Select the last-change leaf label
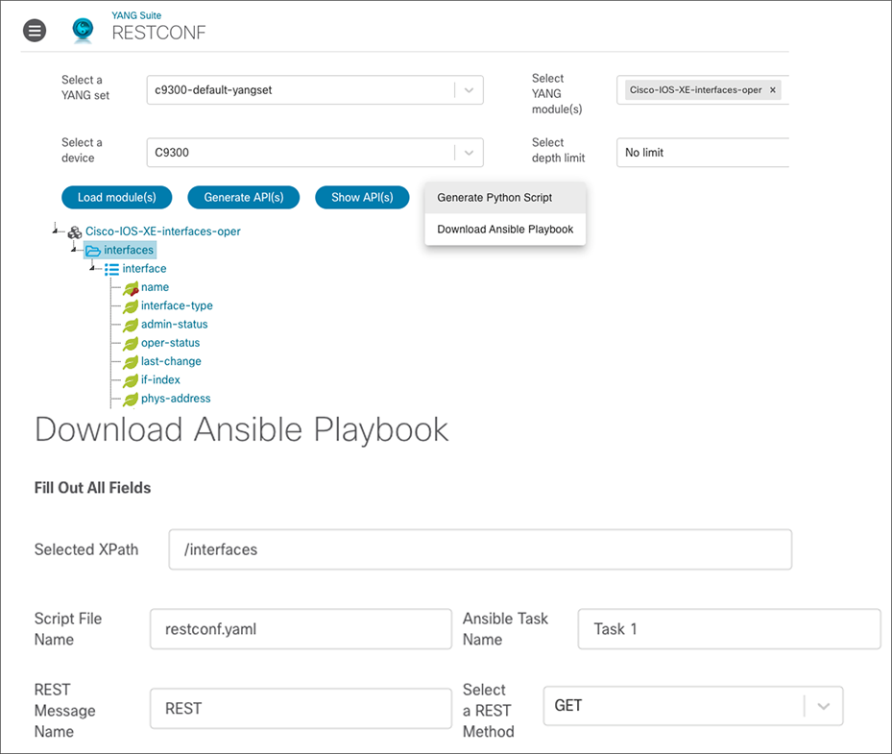 tap(171, 361)
